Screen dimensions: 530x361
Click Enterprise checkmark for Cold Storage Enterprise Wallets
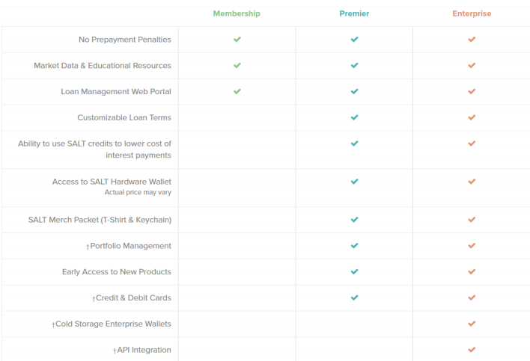pos(472,324)
